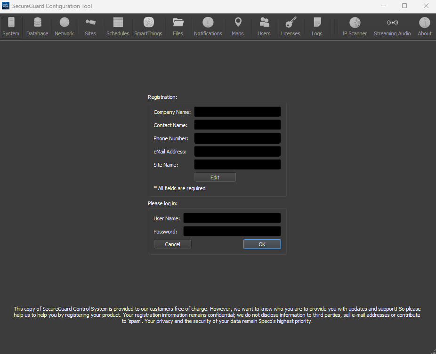
Task: Open the Streaming Audio panel
Action: click(x=392, y=26)
